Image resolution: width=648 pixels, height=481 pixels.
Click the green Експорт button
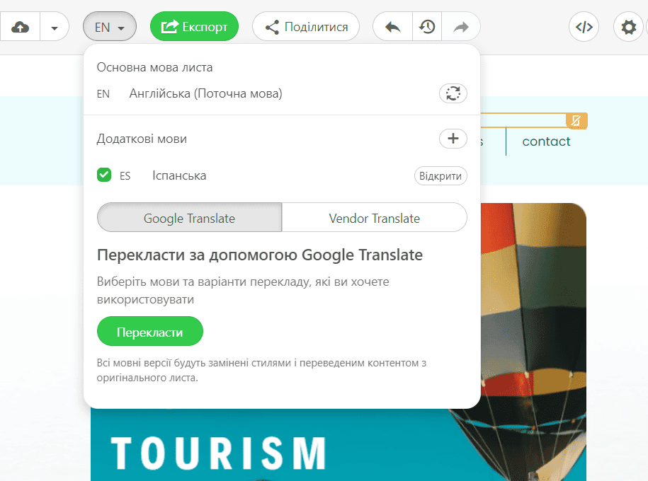click(x=194, y=26)
